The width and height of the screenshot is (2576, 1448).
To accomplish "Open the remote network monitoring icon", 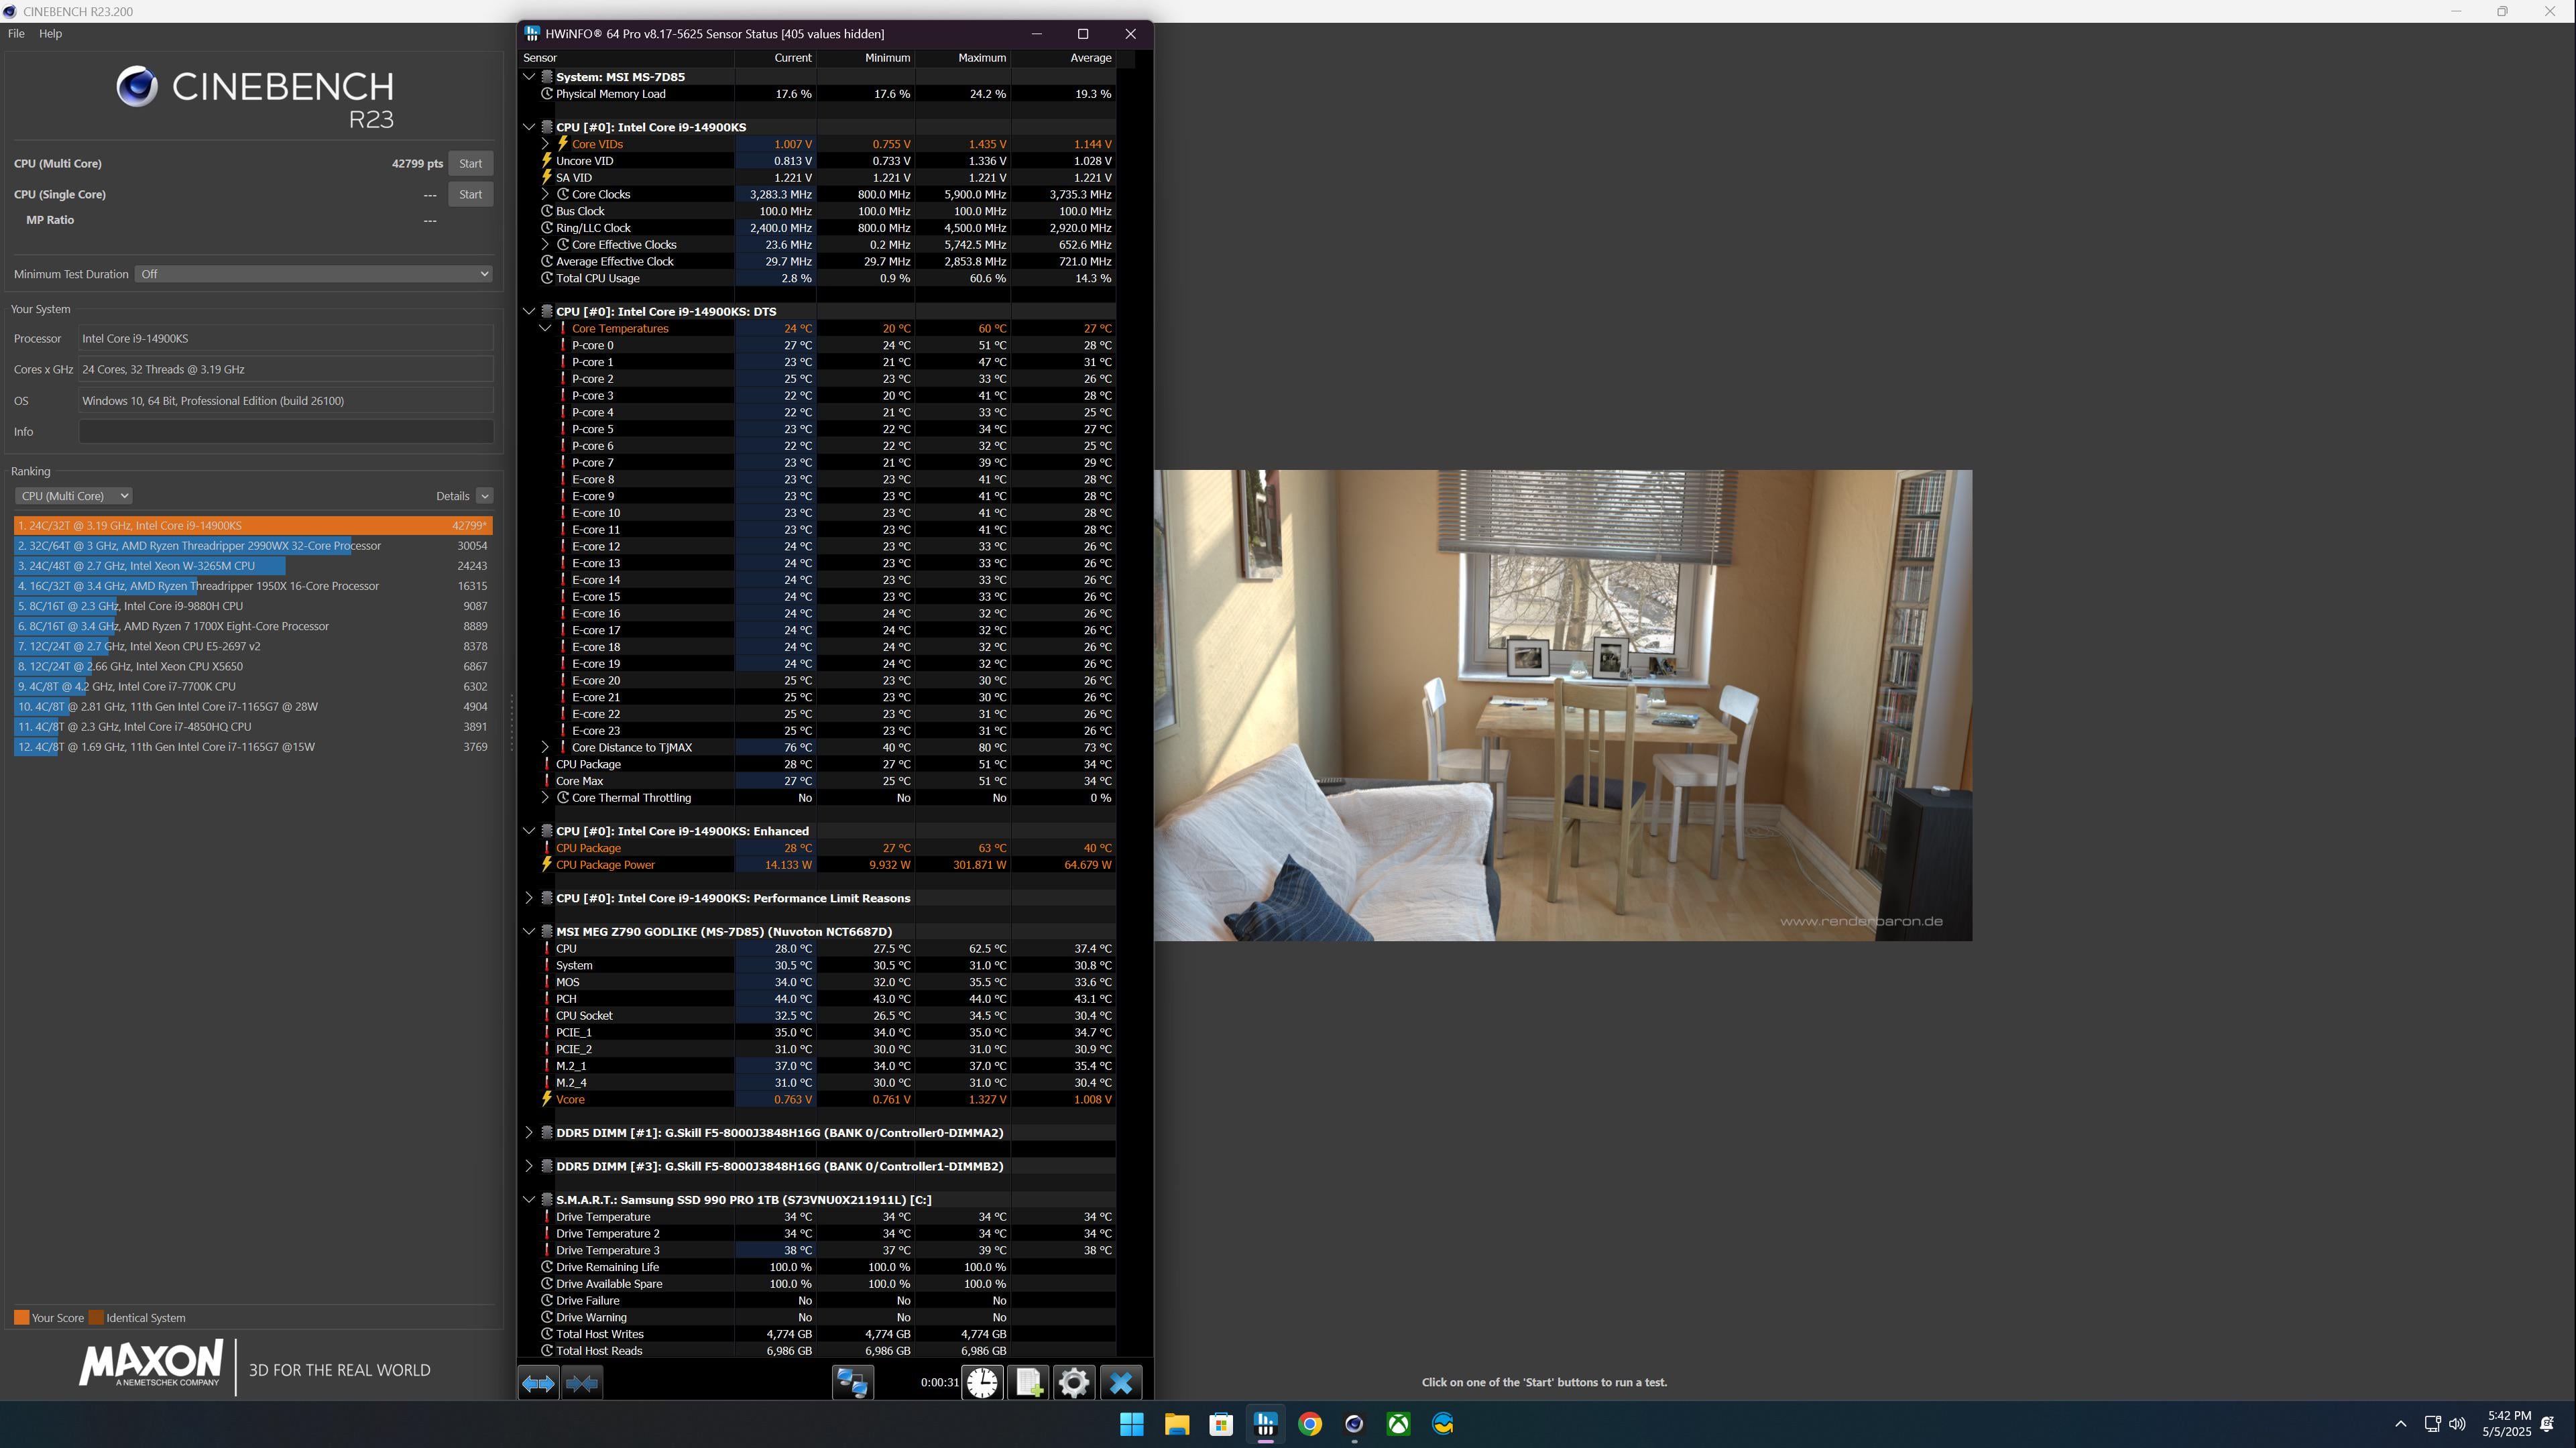I will 852,1383.
